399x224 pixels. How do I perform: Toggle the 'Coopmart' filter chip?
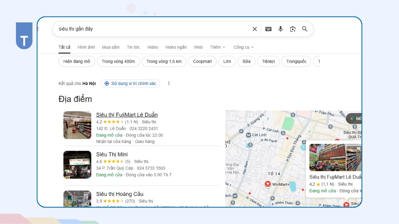click(x=202, y=61)
